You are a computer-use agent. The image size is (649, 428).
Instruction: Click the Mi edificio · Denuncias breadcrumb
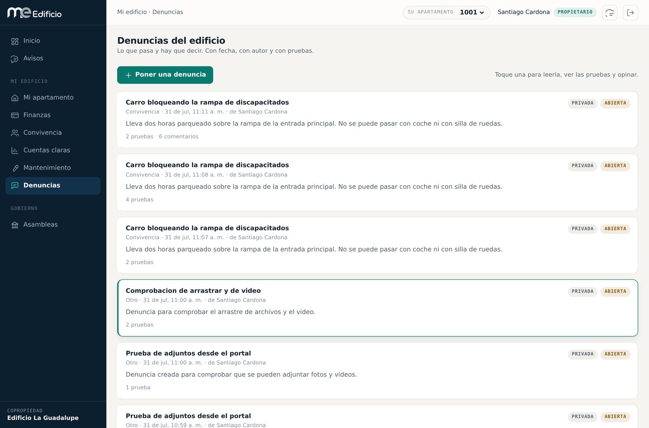(x=150, y=12)
